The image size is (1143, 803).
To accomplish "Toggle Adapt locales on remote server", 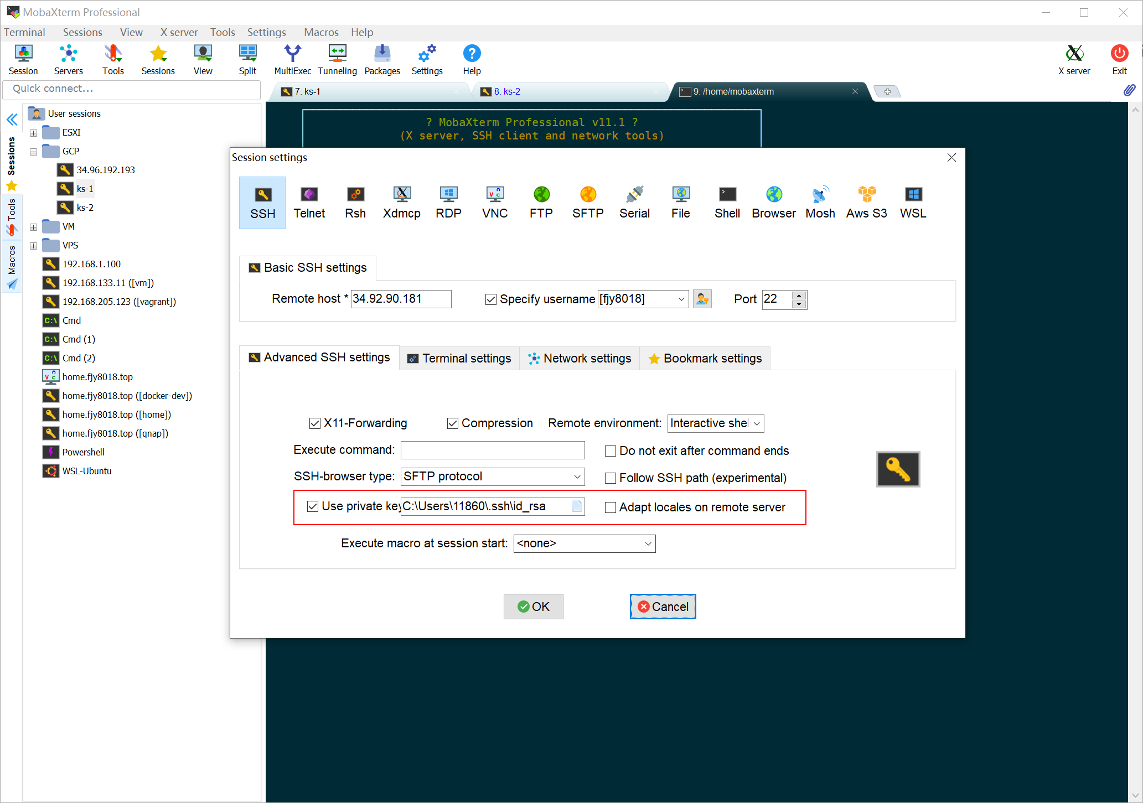I will click(611, 507).
